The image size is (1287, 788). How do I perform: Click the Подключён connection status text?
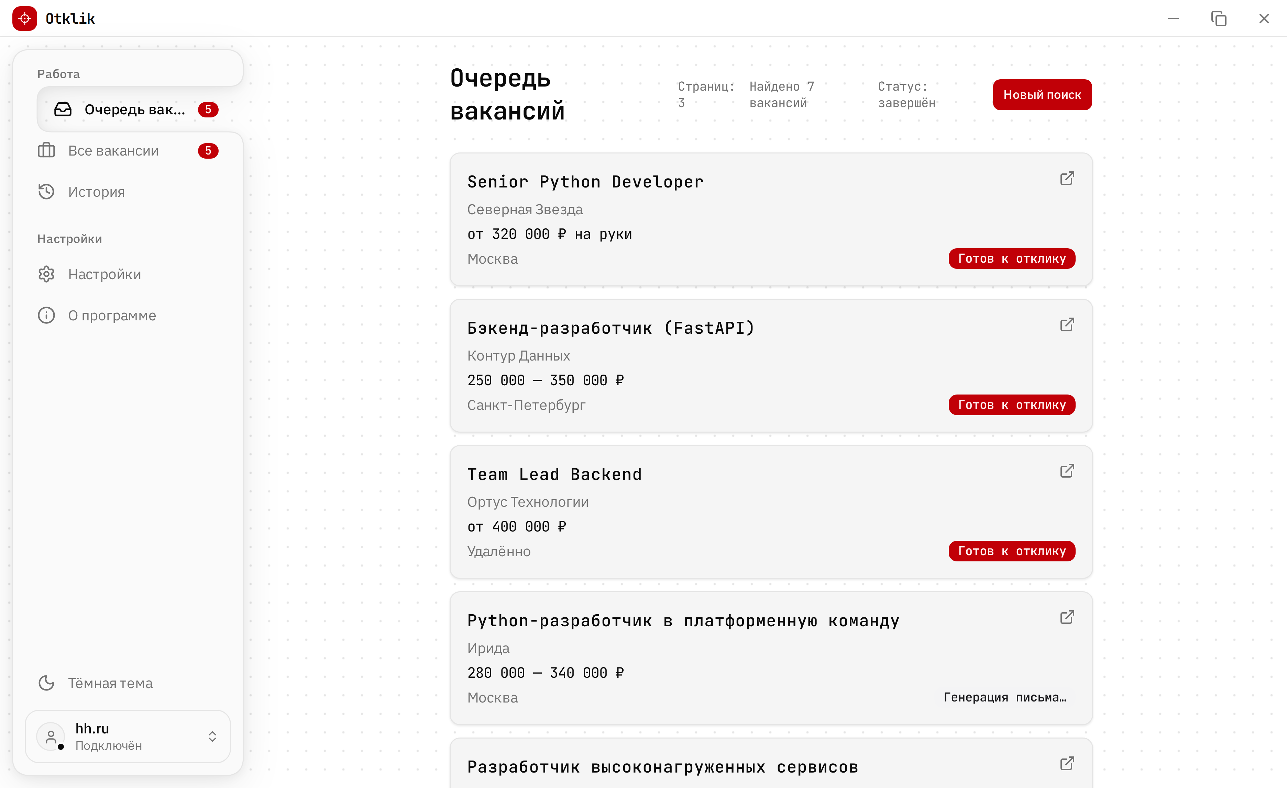[x=109, y=746]
